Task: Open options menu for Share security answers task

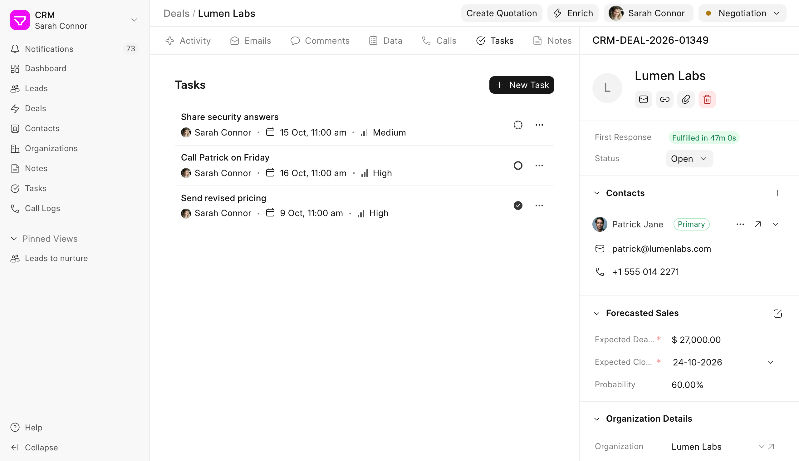Action: (539, 125)
